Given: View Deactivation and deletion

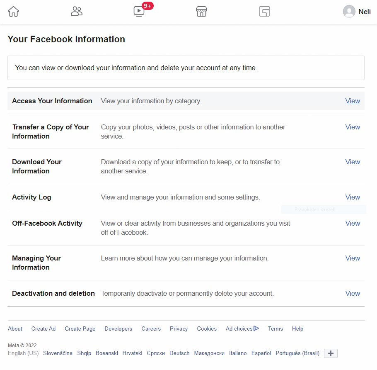Looking at the screenshot, I should 353,293.
